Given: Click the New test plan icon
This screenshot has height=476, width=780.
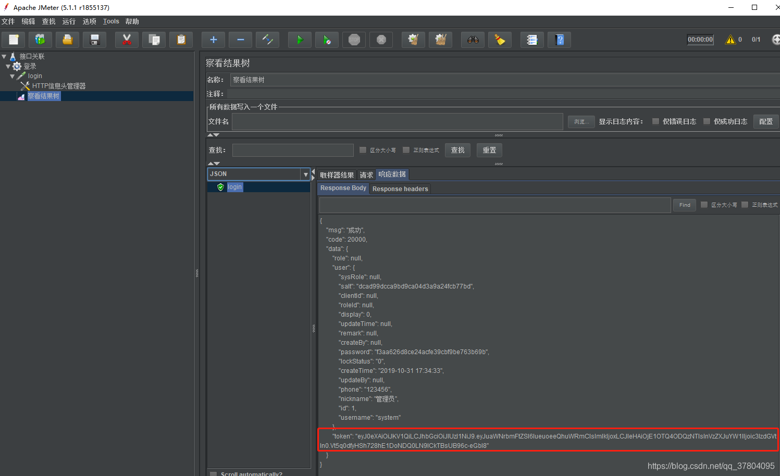Looking at the screenshot, I should pos(14,40).
